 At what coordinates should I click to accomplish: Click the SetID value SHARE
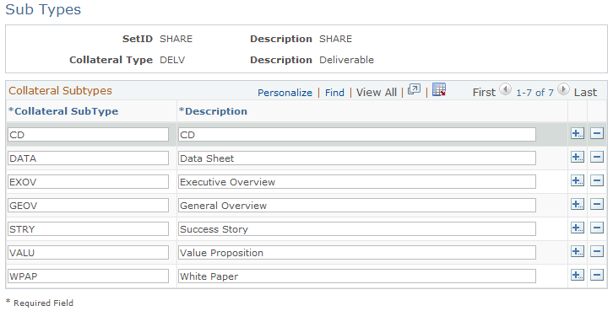(176, 39)
